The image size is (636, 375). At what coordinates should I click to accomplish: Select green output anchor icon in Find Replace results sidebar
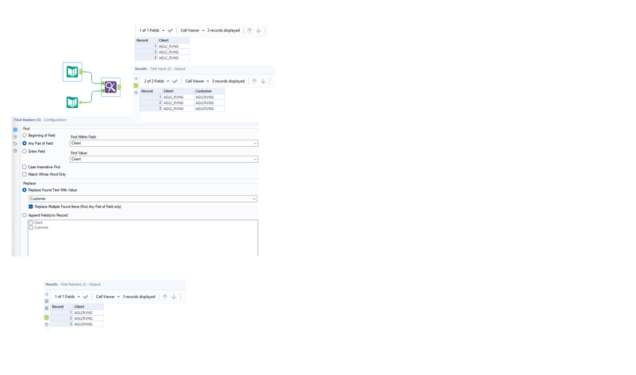point(47,318)
